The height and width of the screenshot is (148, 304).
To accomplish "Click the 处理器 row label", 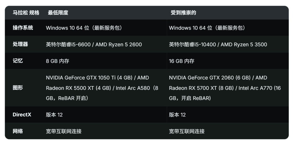I will point(20,44).
